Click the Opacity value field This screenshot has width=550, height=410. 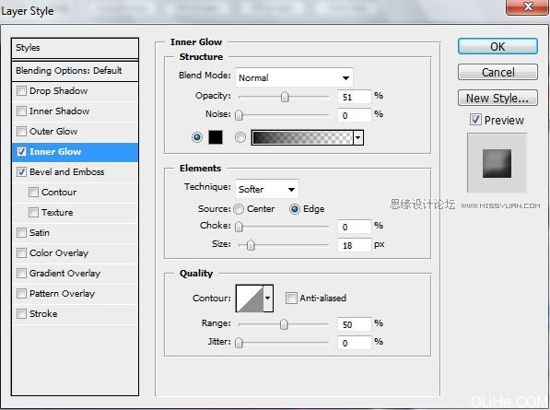tap(355, 97)
